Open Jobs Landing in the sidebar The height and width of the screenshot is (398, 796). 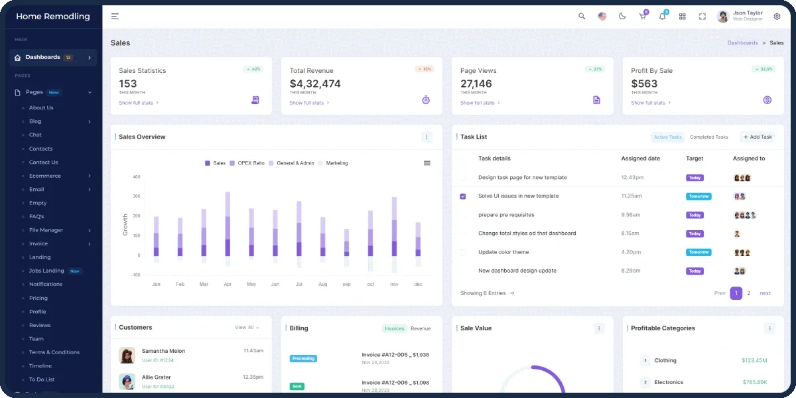click(46, 271)
